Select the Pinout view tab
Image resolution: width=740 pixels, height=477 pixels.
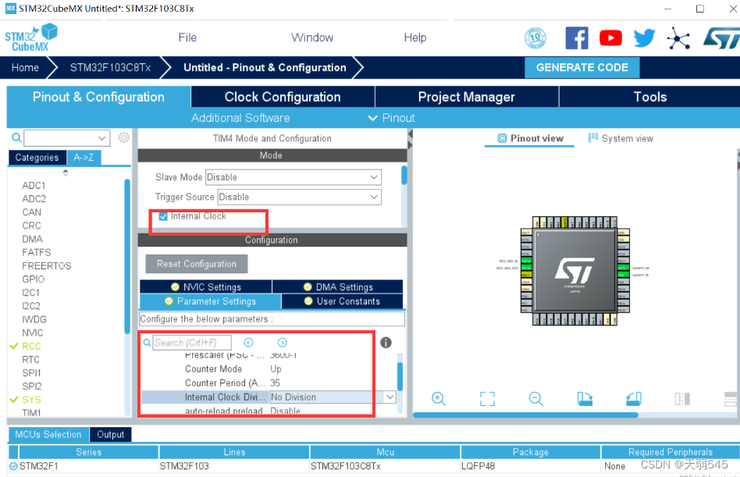(x=530, y=138)
